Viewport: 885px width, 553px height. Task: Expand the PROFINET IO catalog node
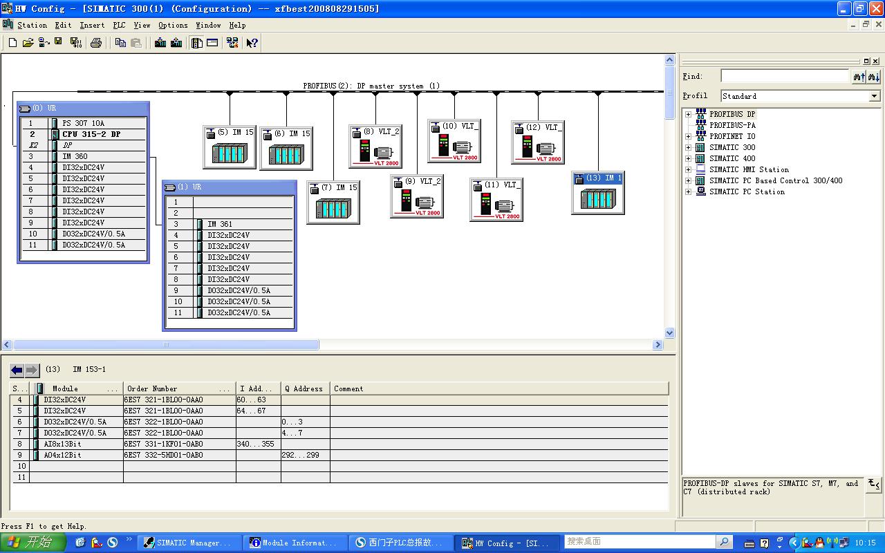[x=688, y=136]
